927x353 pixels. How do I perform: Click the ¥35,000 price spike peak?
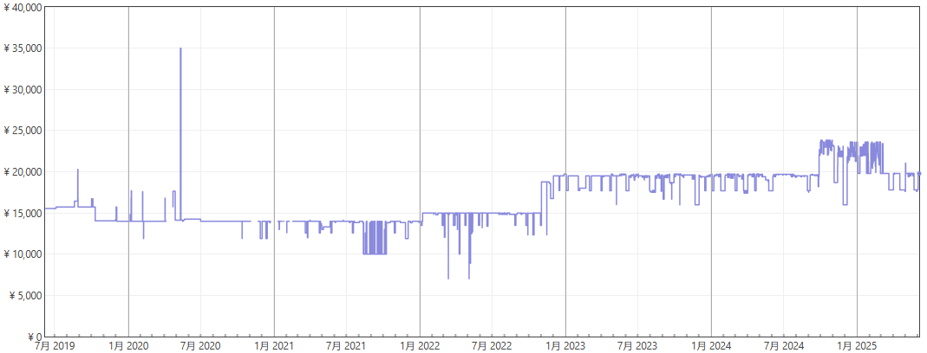[x=180, y=49]
